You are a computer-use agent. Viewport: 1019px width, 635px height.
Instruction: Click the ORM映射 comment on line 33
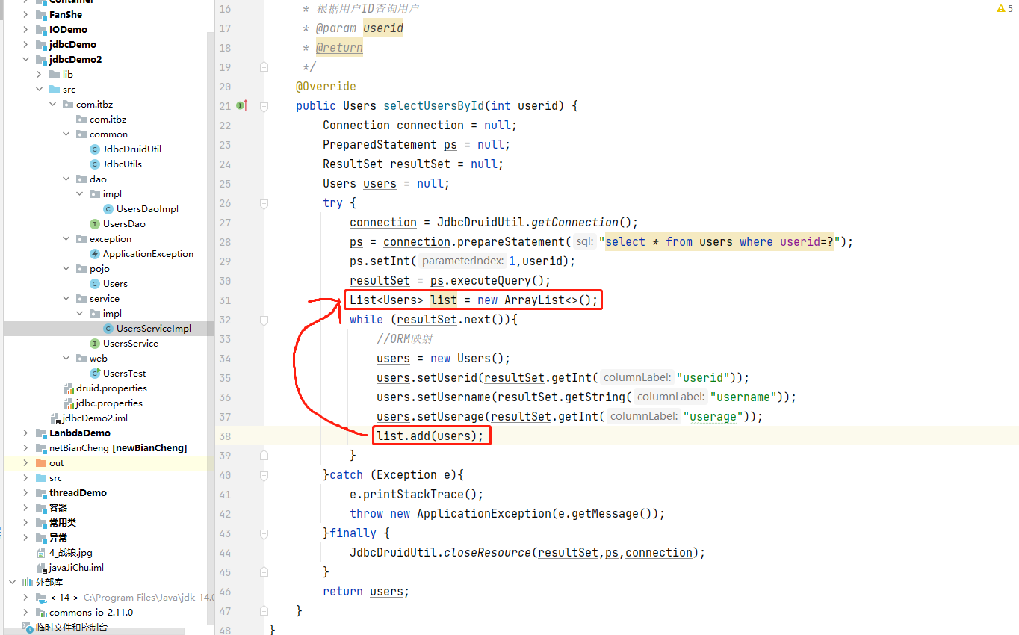click(x=405, y=339)
